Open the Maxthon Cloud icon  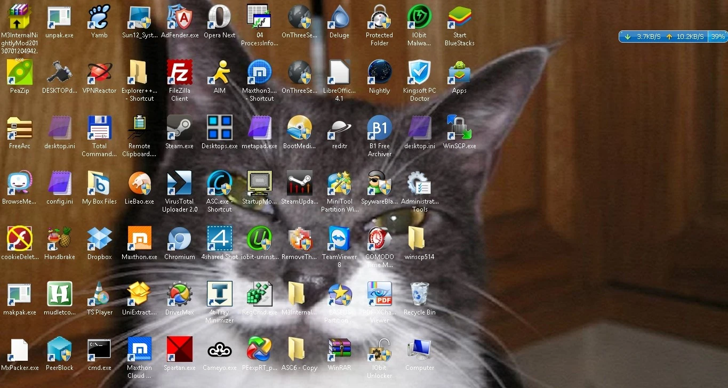(140, 349)
